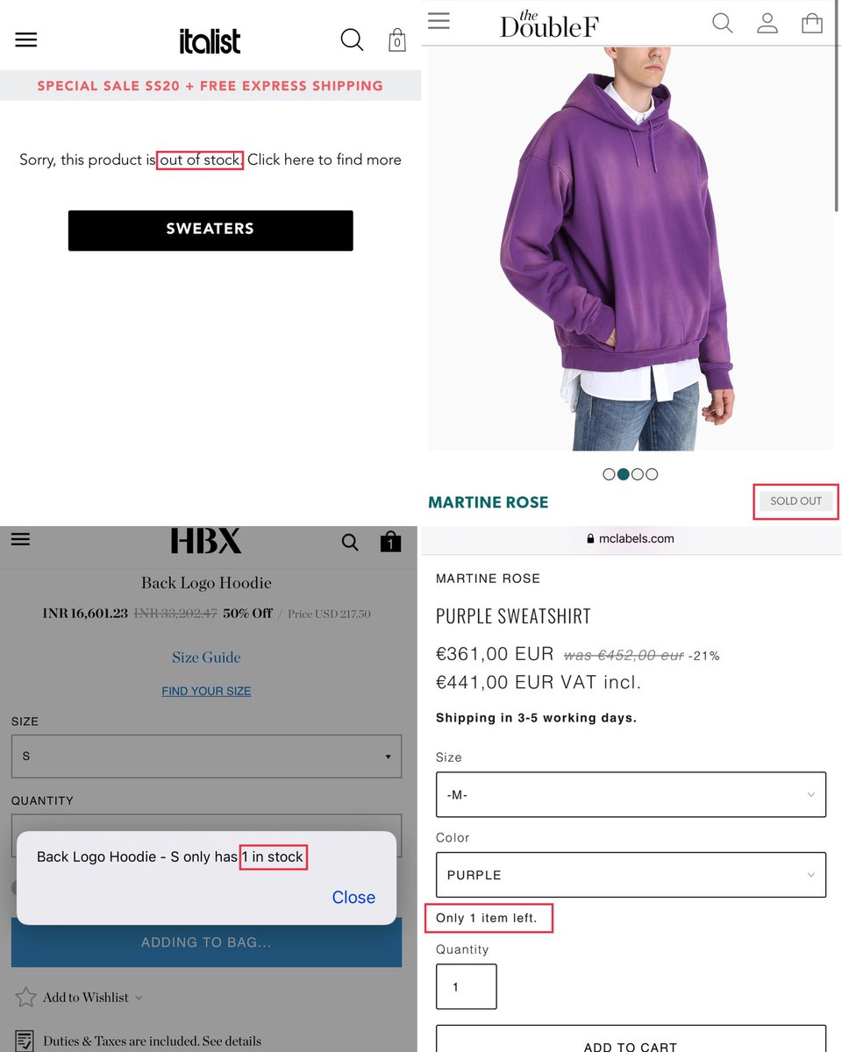The image size is (842, 1052).
Task: Open The DoubleF hamburger menu
Action: (439, 21)
